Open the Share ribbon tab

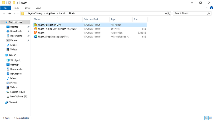click(x=28, y=8)
